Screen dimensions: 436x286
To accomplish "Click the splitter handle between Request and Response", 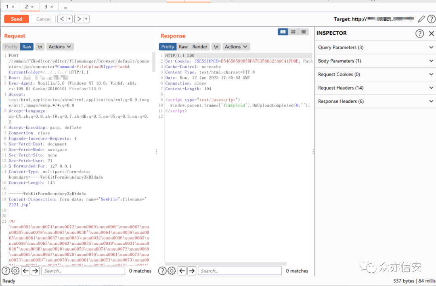I will click(156, 152).
